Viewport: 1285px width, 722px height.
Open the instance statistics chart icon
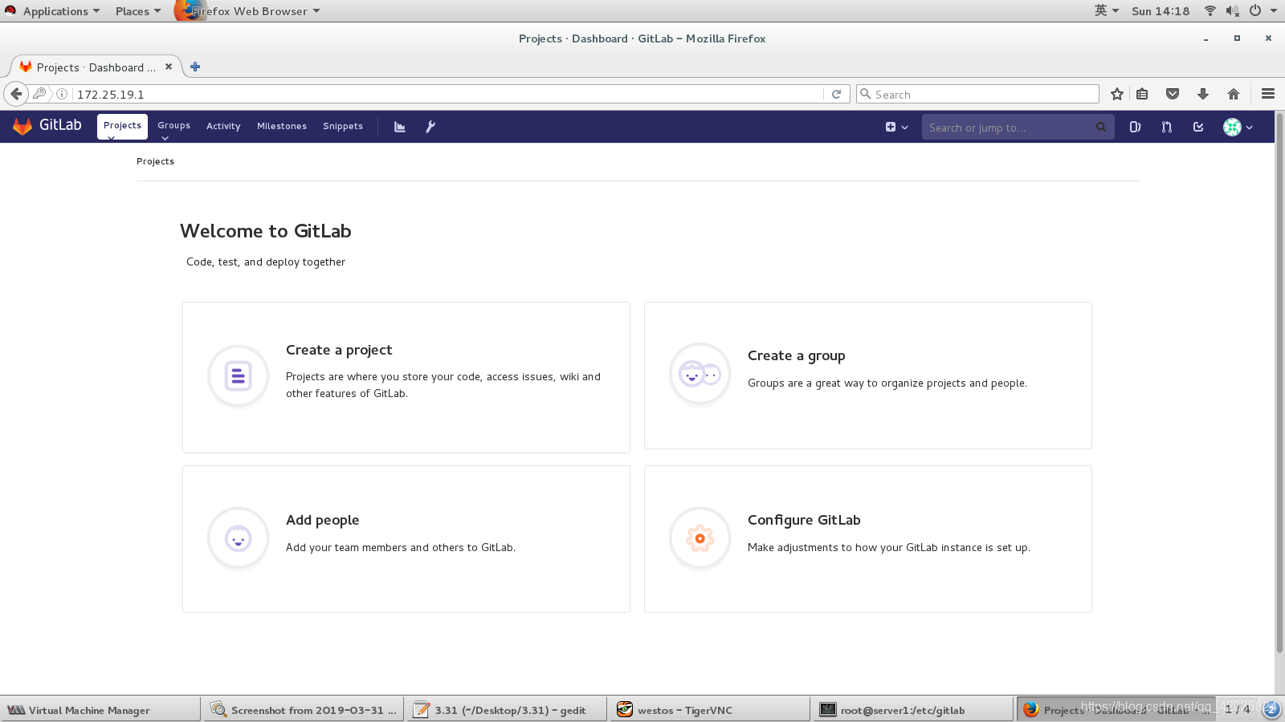tap(399, 127)
